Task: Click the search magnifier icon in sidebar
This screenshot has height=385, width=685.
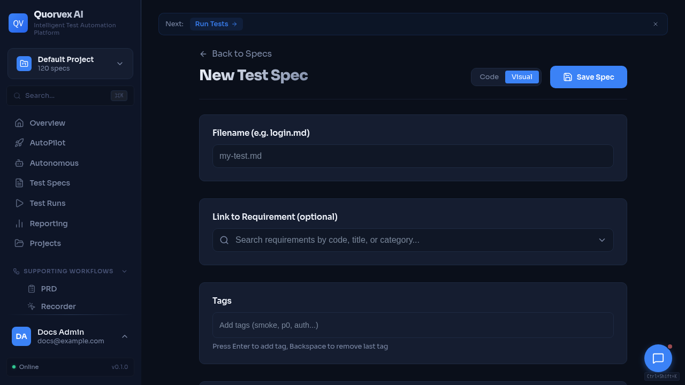Action: 17,96
